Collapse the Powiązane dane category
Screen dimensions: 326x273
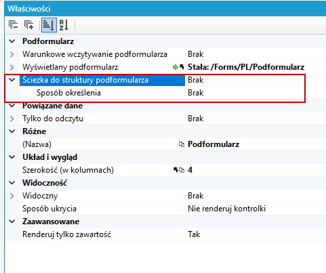tap(12, 106)
